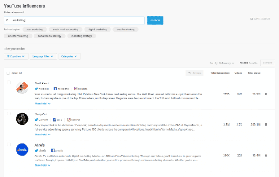Expand the Sort by Relevancy dropdown
The image size is (279, 177).
222,63
